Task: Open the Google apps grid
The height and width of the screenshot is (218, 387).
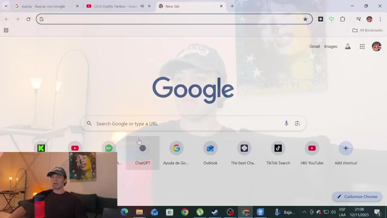Action: click(x=362, y=46)
